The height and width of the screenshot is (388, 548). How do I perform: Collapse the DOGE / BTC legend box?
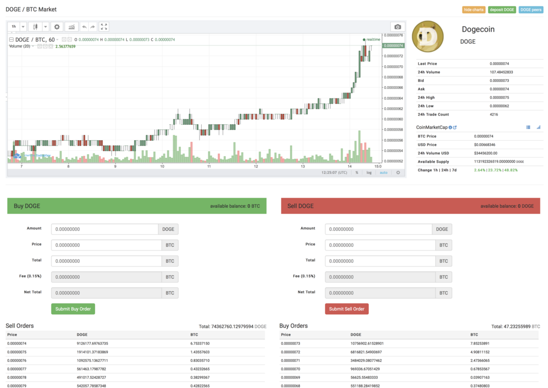point(11,40)
